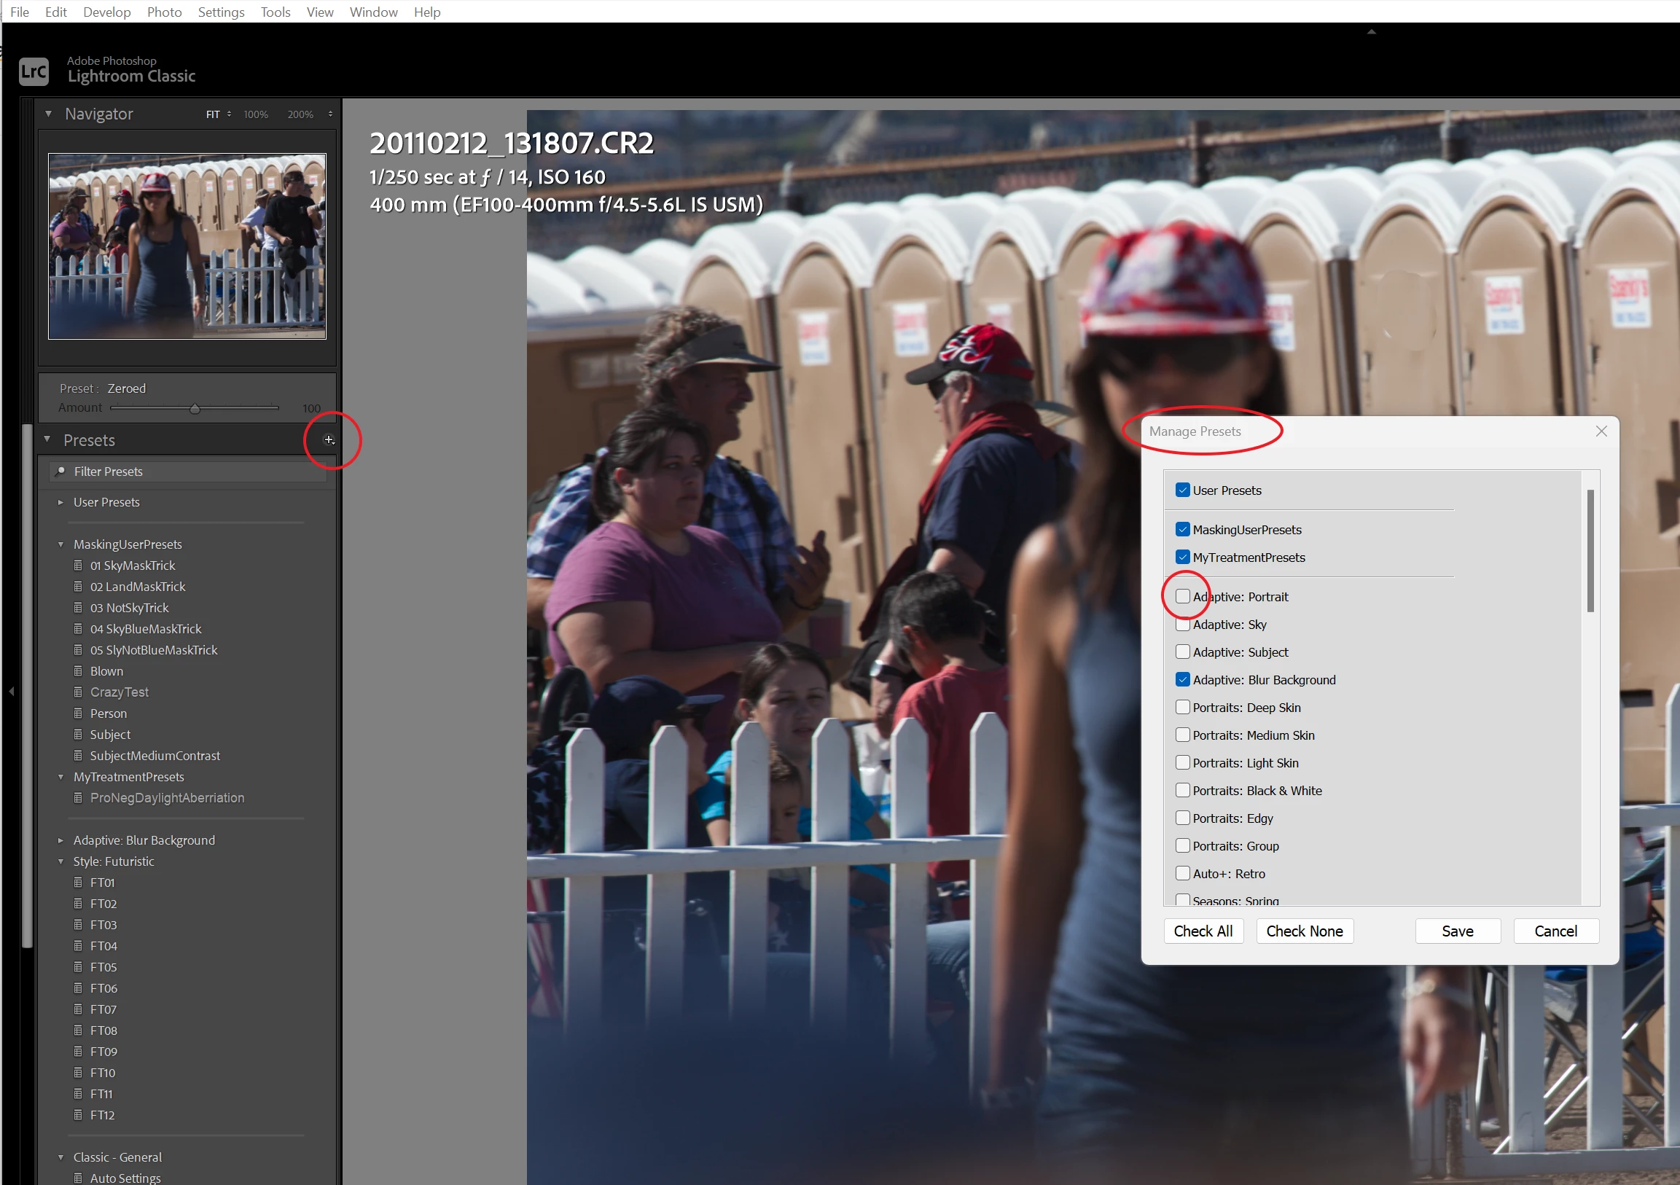Viewport: 1680px width, 1185px height.
Task: Uncheck Adaptive: Blur Background checkbox
Action: pyautogui.click(x=1182, y=679)
